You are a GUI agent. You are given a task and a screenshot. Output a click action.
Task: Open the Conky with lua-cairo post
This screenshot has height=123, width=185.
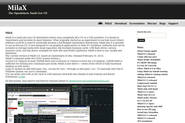click(x=147, y=57)
